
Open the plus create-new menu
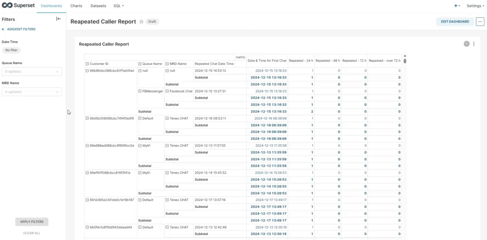(457, 6)
